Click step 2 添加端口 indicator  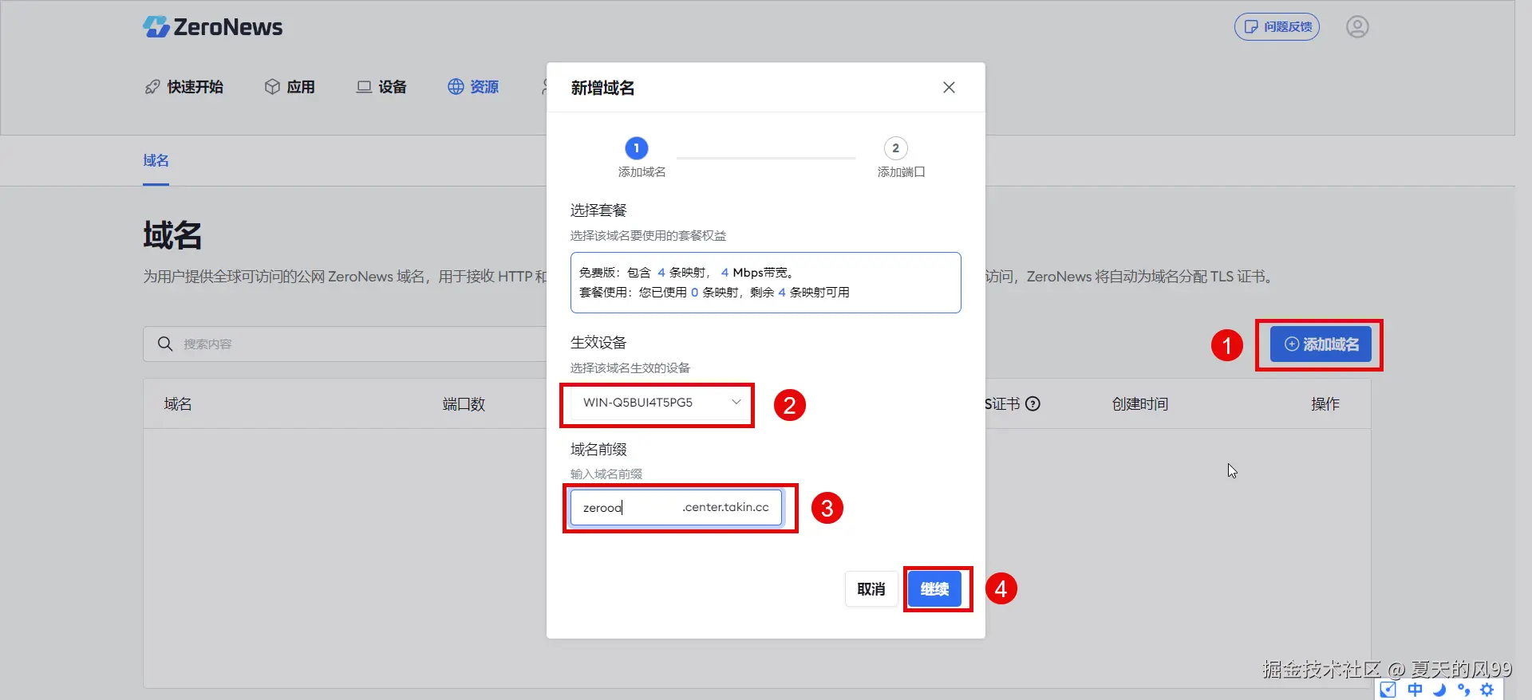895,148
